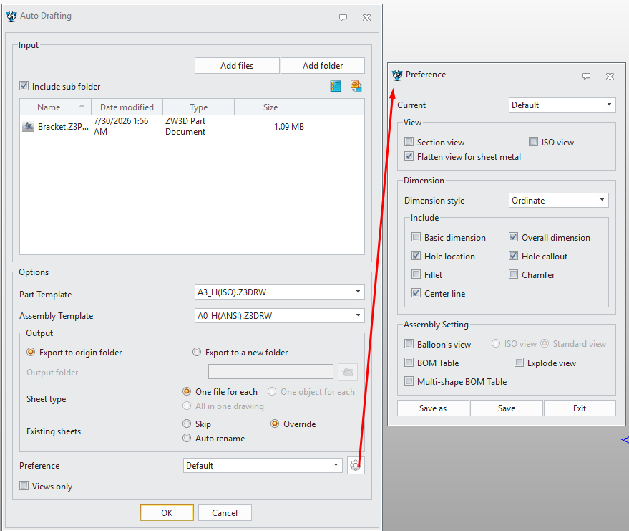Enable the Chamfer checkbox

[514, 274]
